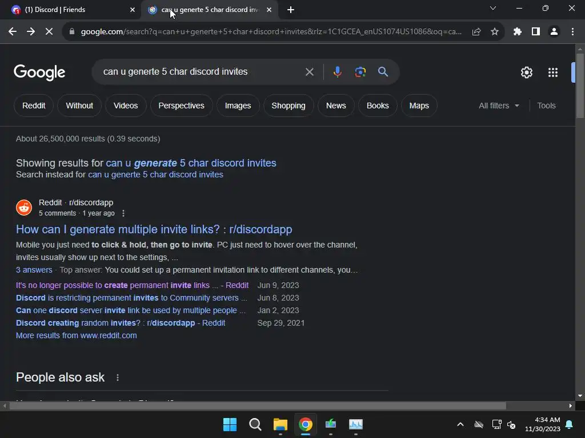Image resolution: width=585 pixels, height=438 pixels.
Task: Start Google voice search
Action: (337, 72)
